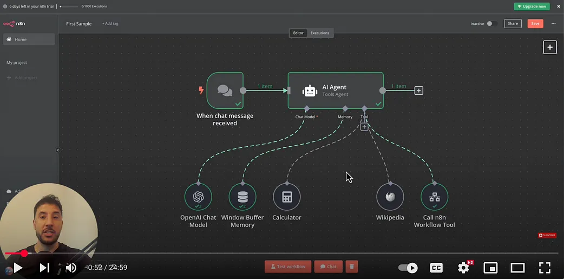The image size is (564, 279).
Task: Open the three-dot workflow options menu
Action: [x=553, y=24]
